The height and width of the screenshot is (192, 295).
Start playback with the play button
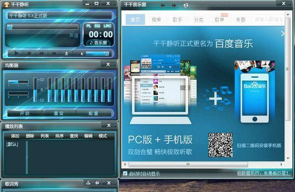[17, 54]
